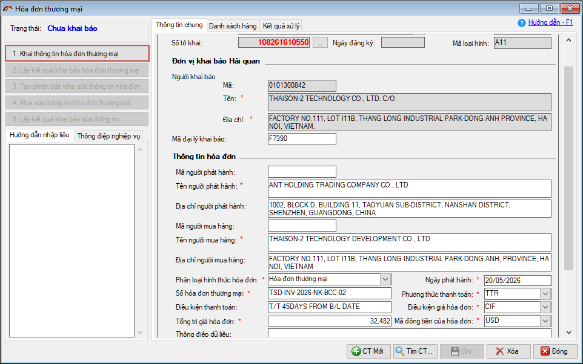Select the Hướng dẫn nhập liệu tab
583x364 pixels.
click(x=39, y=135)
